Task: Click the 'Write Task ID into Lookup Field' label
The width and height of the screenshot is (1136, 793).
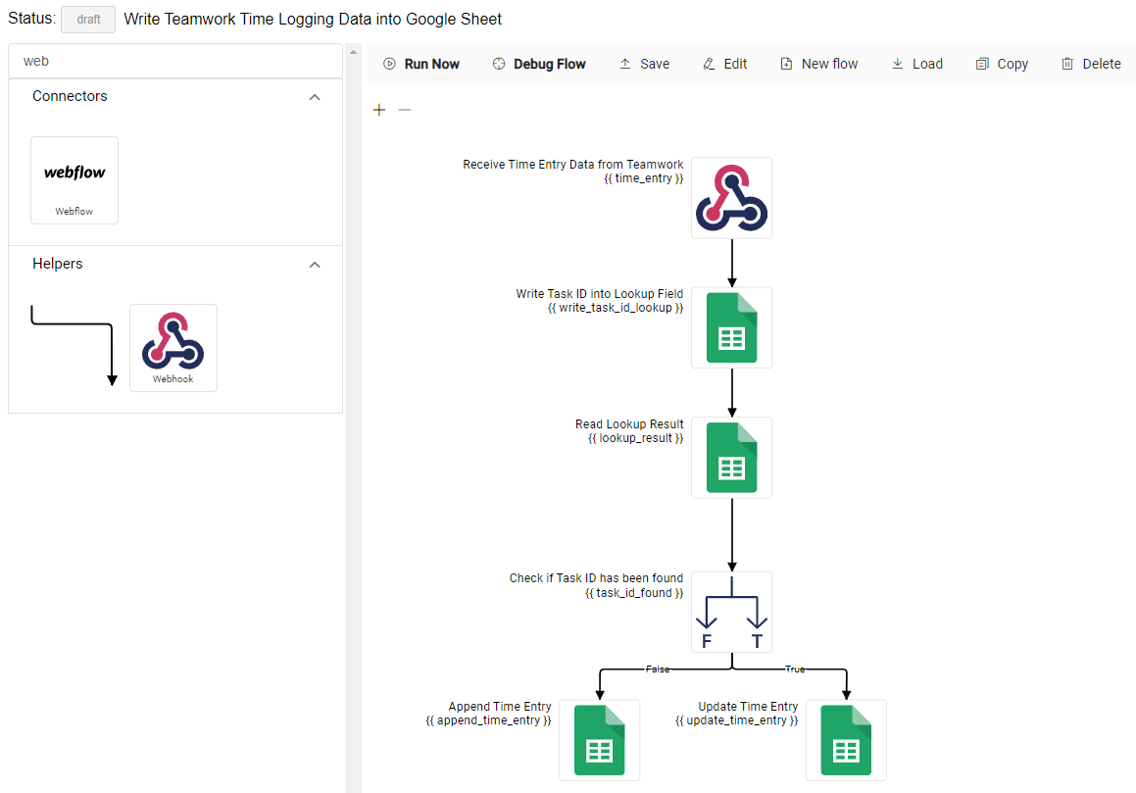Action: point(600,293)
